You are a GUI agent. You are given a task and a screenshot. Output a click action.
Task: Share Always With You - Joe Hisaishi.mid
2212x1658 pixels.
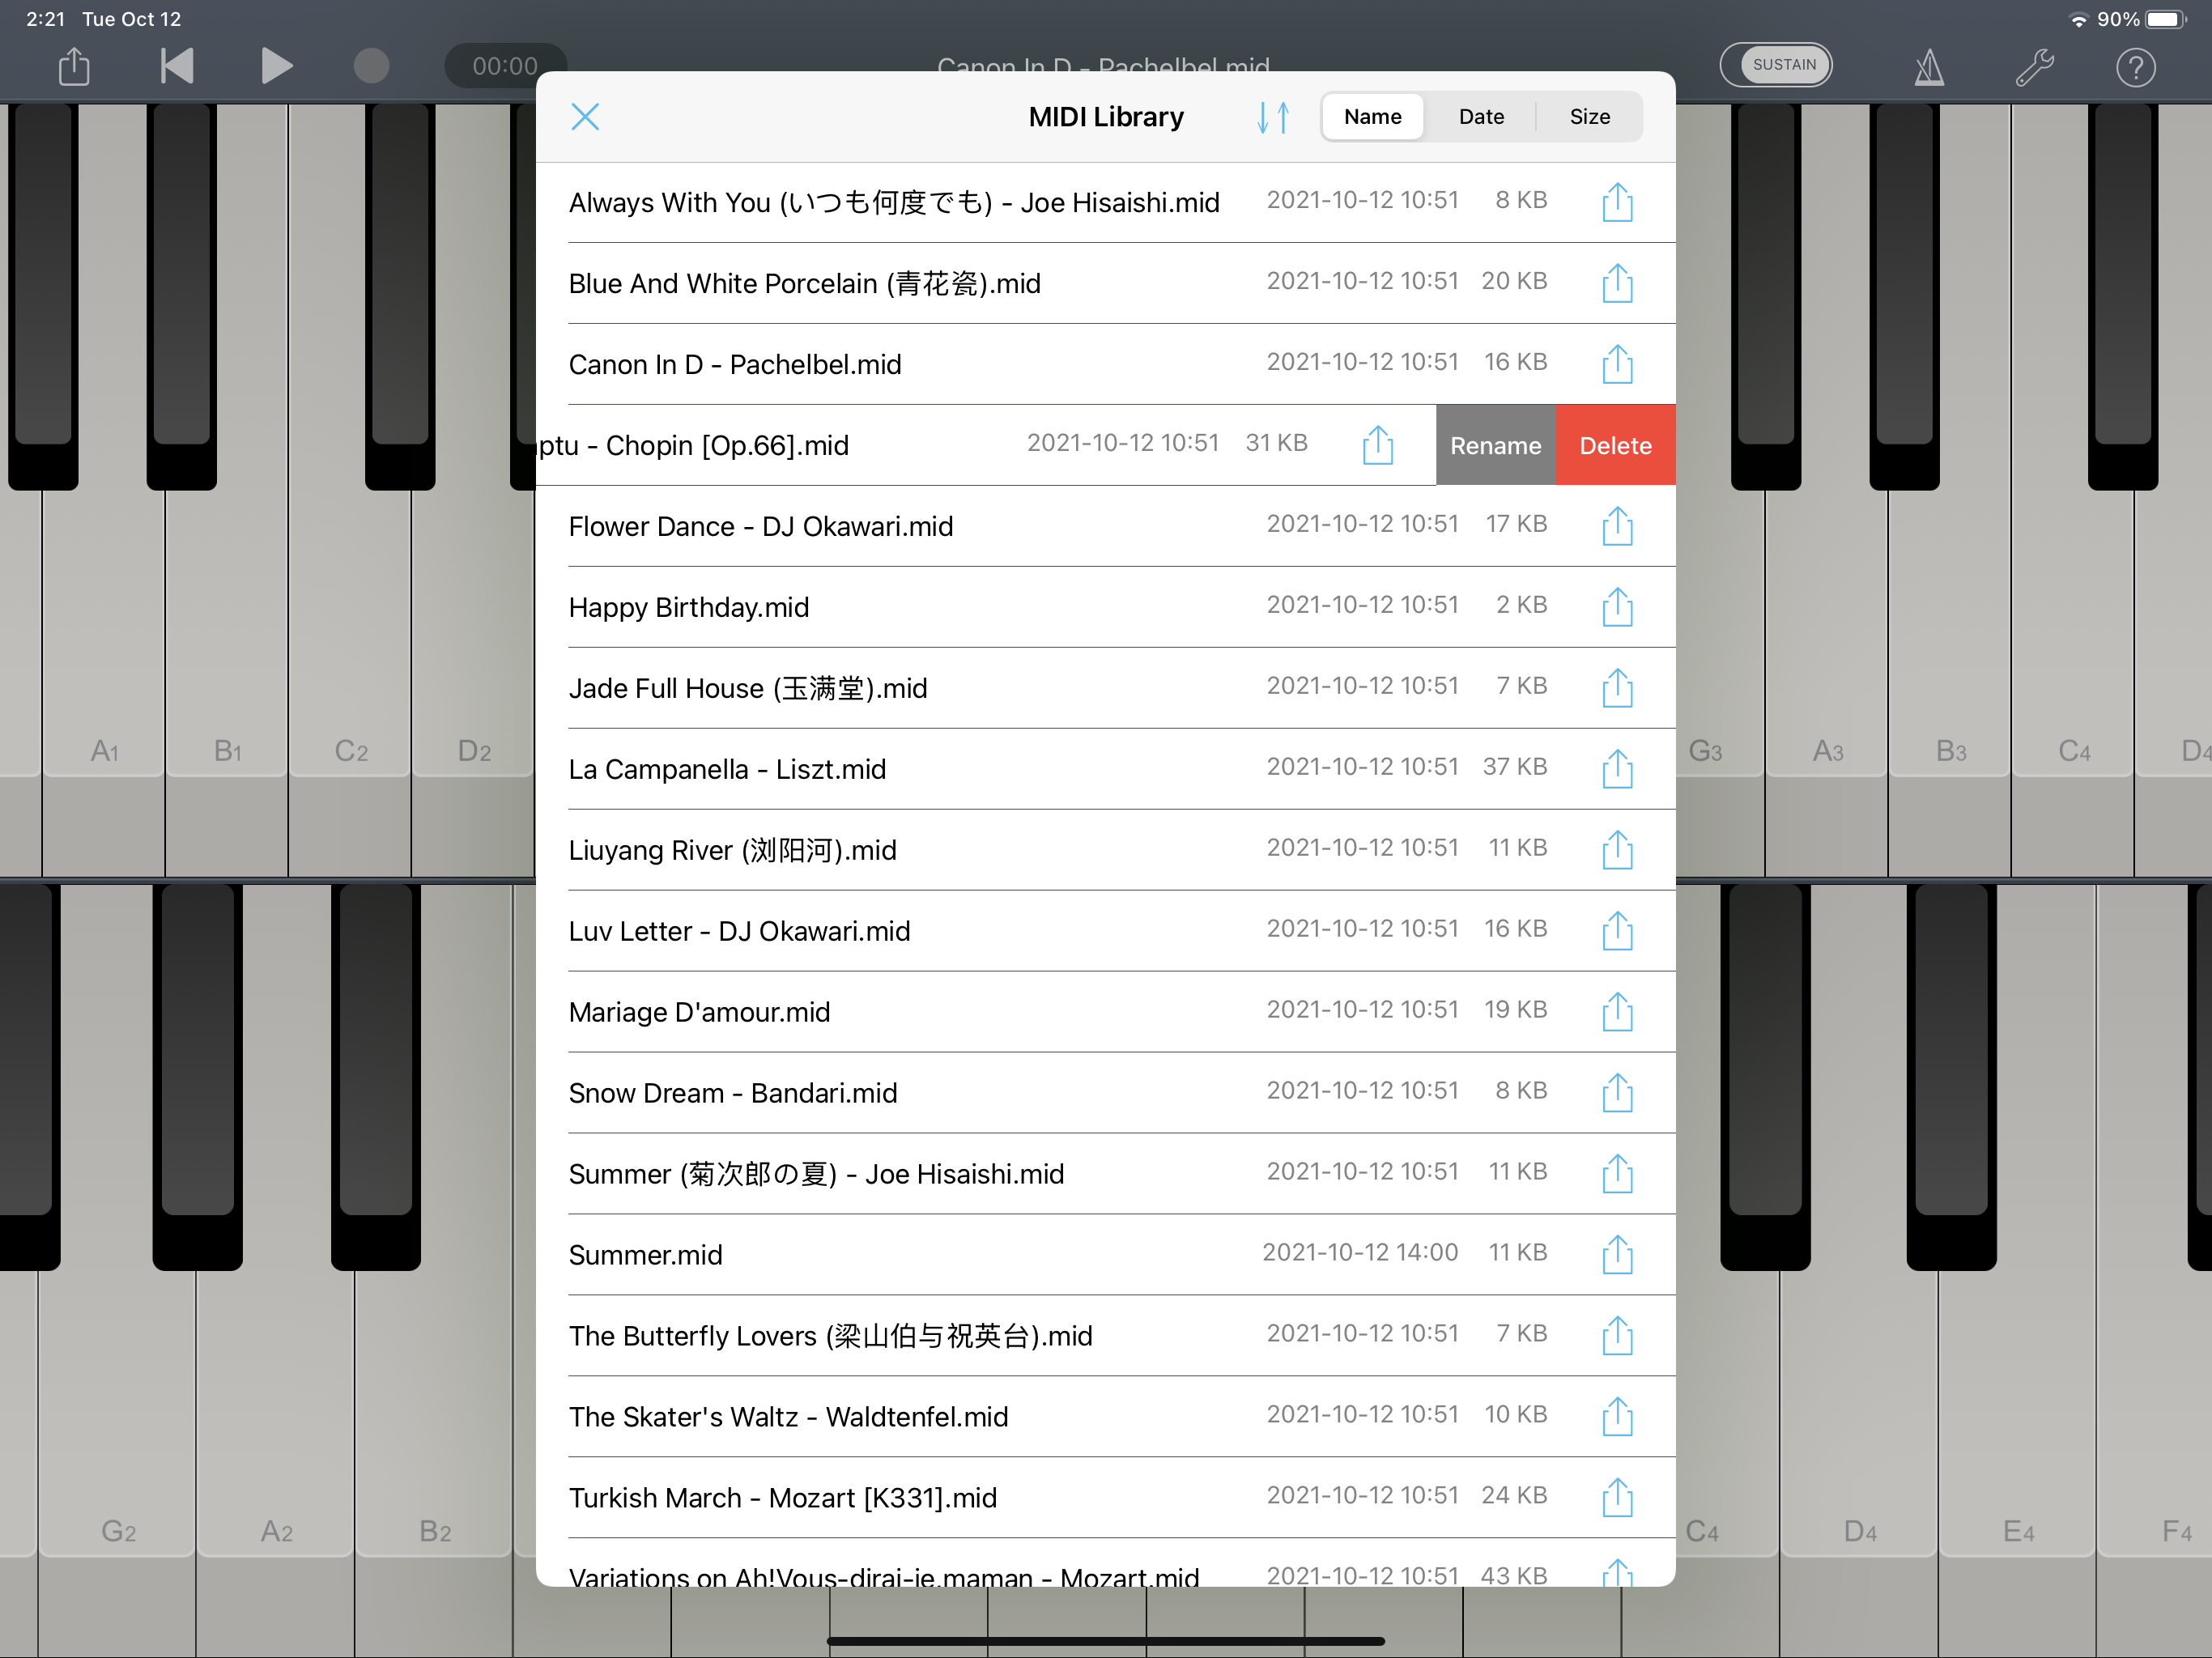coord(1617,202)
